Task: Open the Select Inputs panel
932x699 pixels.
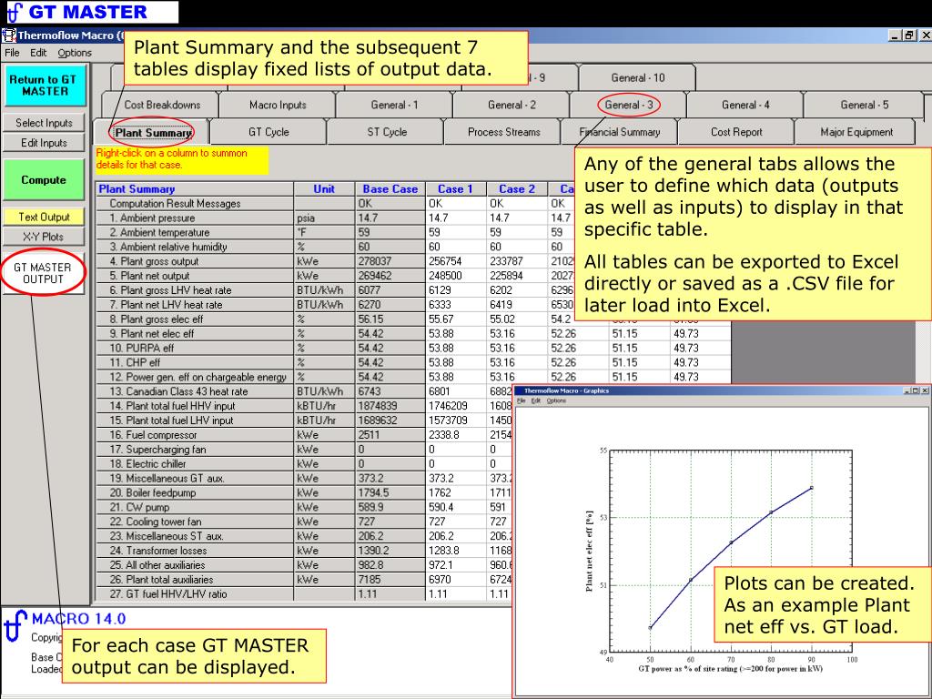Action: pos(44,123)
